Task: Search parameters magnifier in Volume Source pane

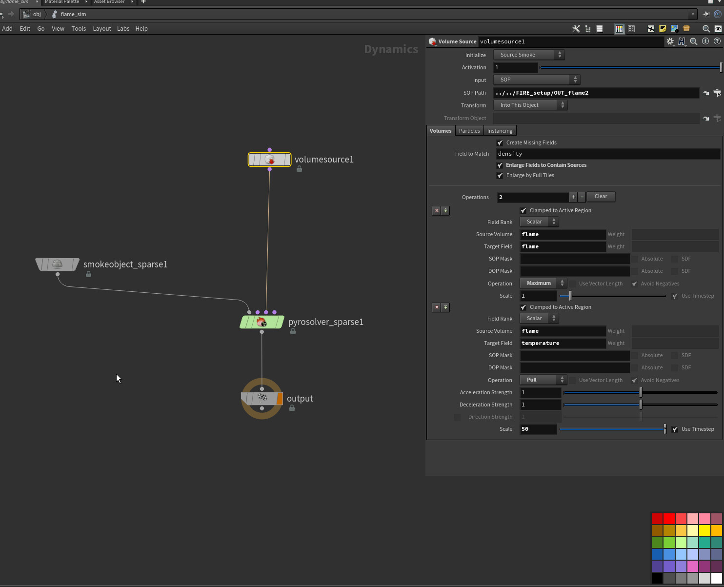Action: pos(694,41)
